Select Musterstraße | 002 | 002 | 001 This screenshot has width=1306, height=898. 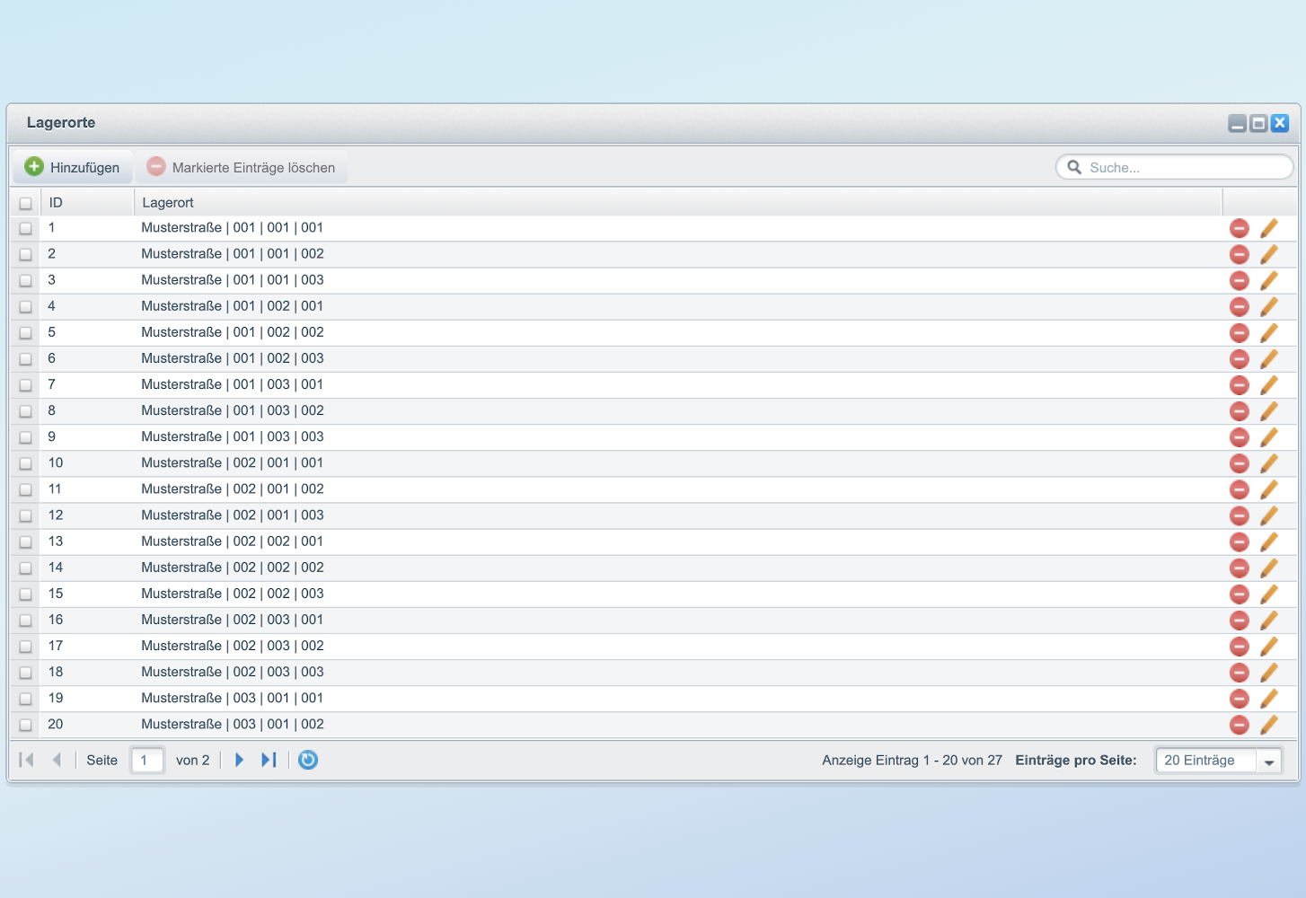(233, 541)
